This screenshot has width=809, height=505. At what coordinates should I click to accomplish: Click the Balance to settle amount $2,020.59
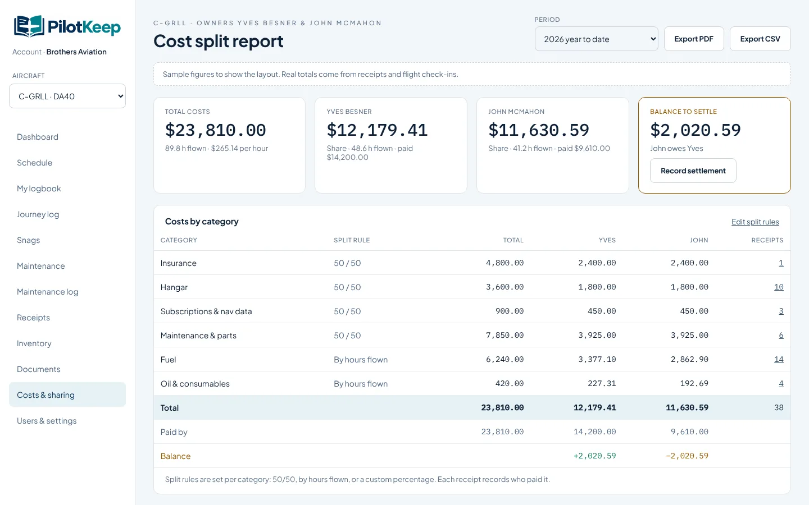pos(696,130)
